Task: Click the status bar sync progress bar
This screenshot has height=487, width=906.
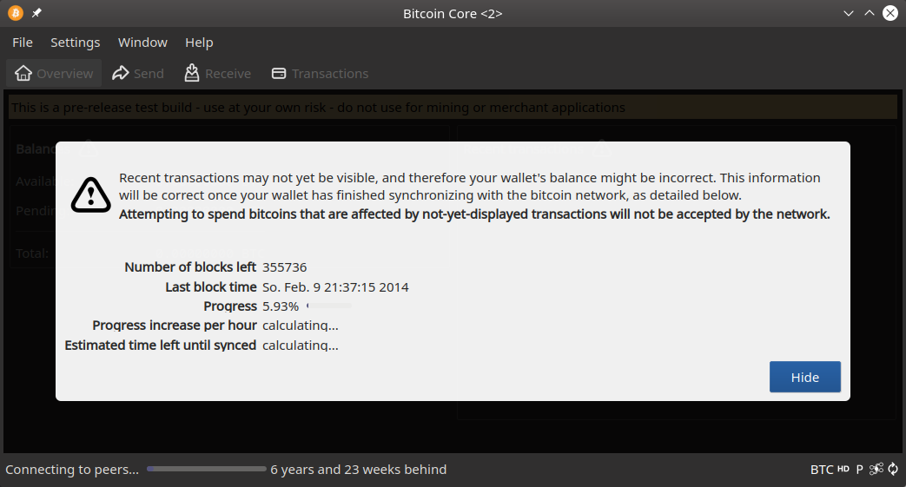Action: [206, 469]
